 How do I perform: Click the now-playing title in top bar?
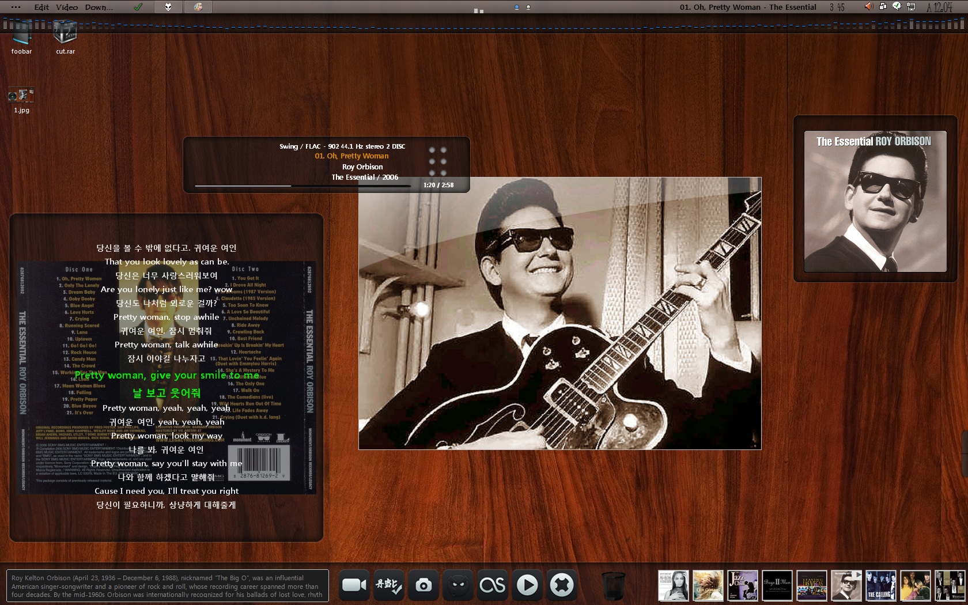(747, 7)
